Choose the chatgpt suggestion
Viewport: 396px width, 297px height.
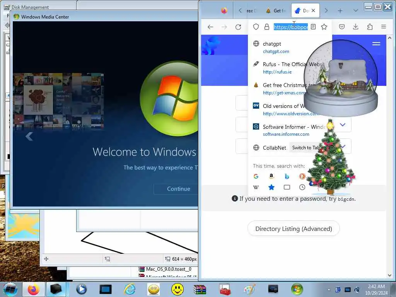[290, 48]
